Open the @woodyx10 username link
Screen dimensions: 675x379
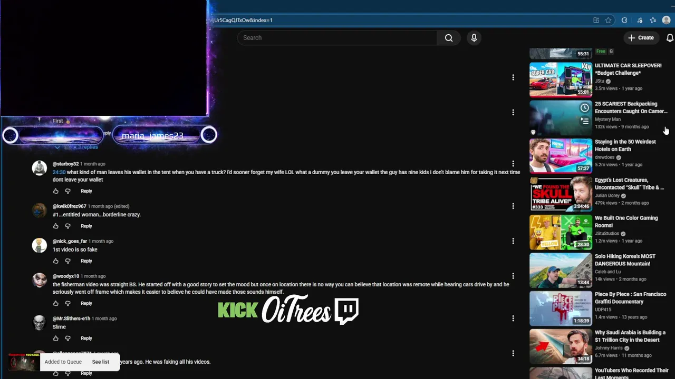(66, 276)
